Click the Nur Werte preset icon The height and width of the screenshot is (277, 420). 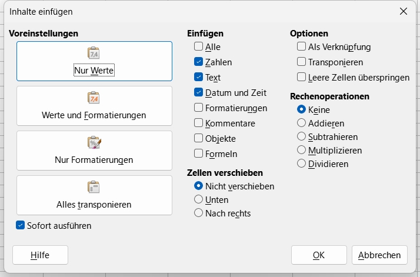click(x=94, y=54)
